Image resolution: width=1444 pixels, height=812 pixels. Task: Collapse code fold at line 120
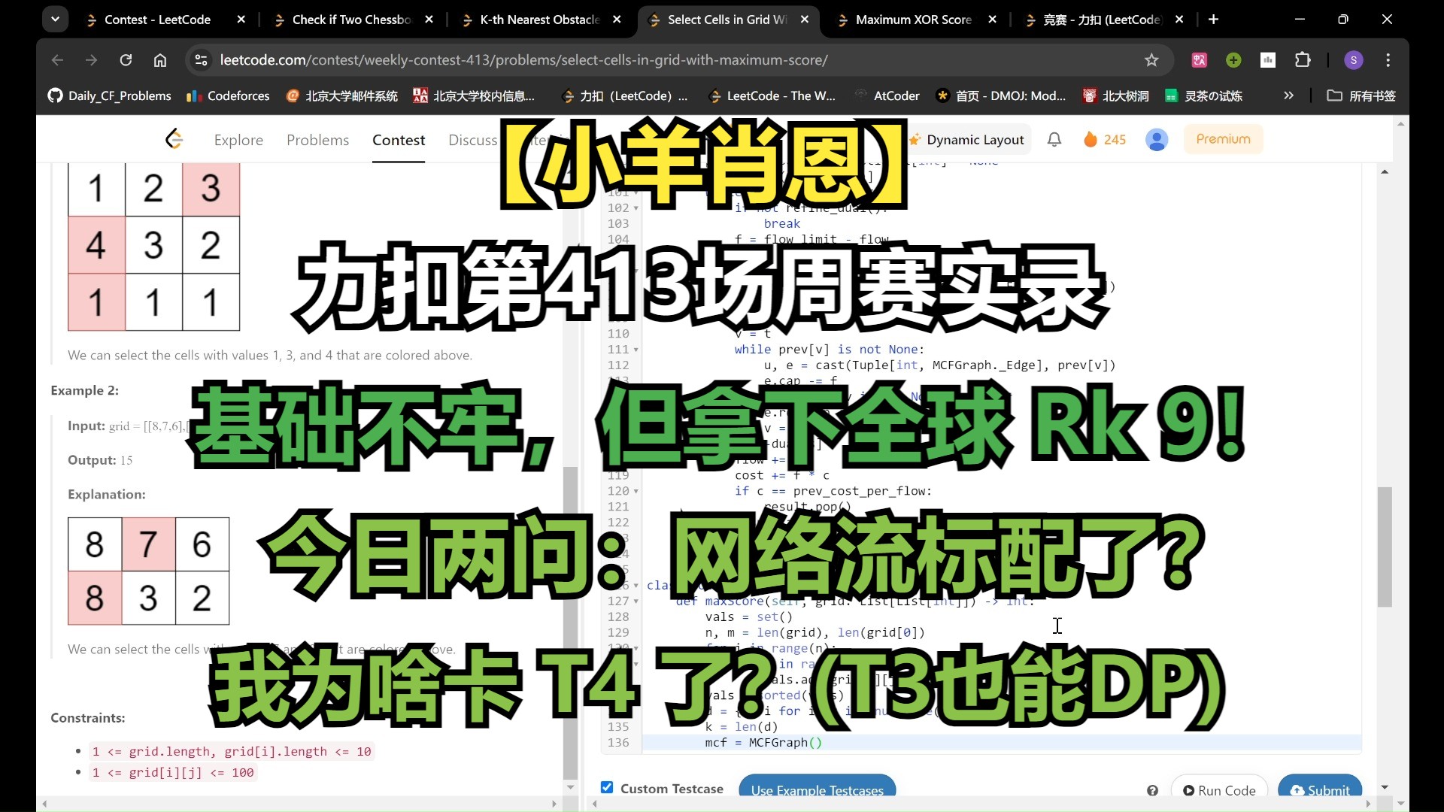pyautogui.click(x=636, y=492)
